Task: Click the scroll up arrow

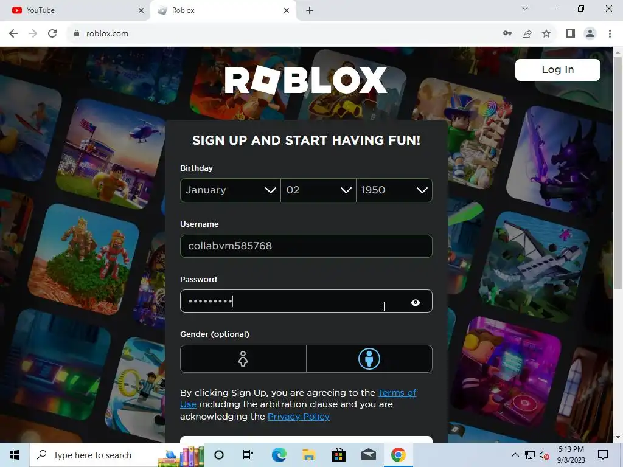Action: (618, 52)
